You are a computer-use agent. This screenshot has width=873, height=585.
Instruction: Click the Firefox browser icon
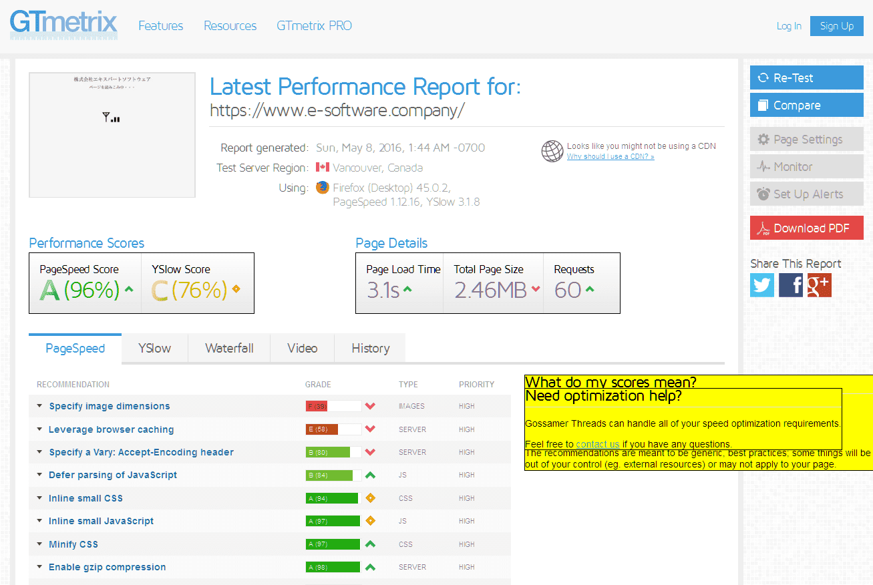[323, 188]
